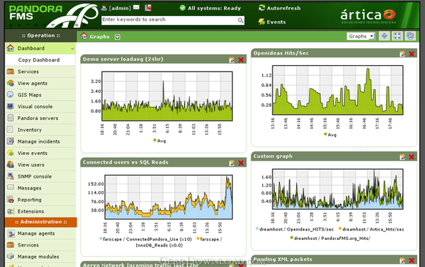
Task: Toggle Autorefresh in the header
Action: point(279,8)
